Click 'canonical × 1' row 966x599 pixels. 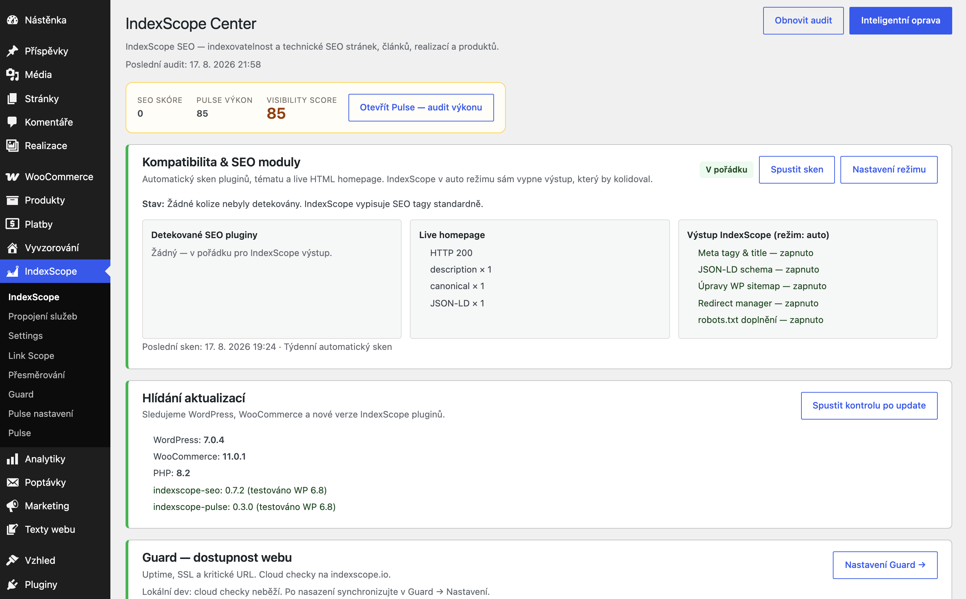457,286
